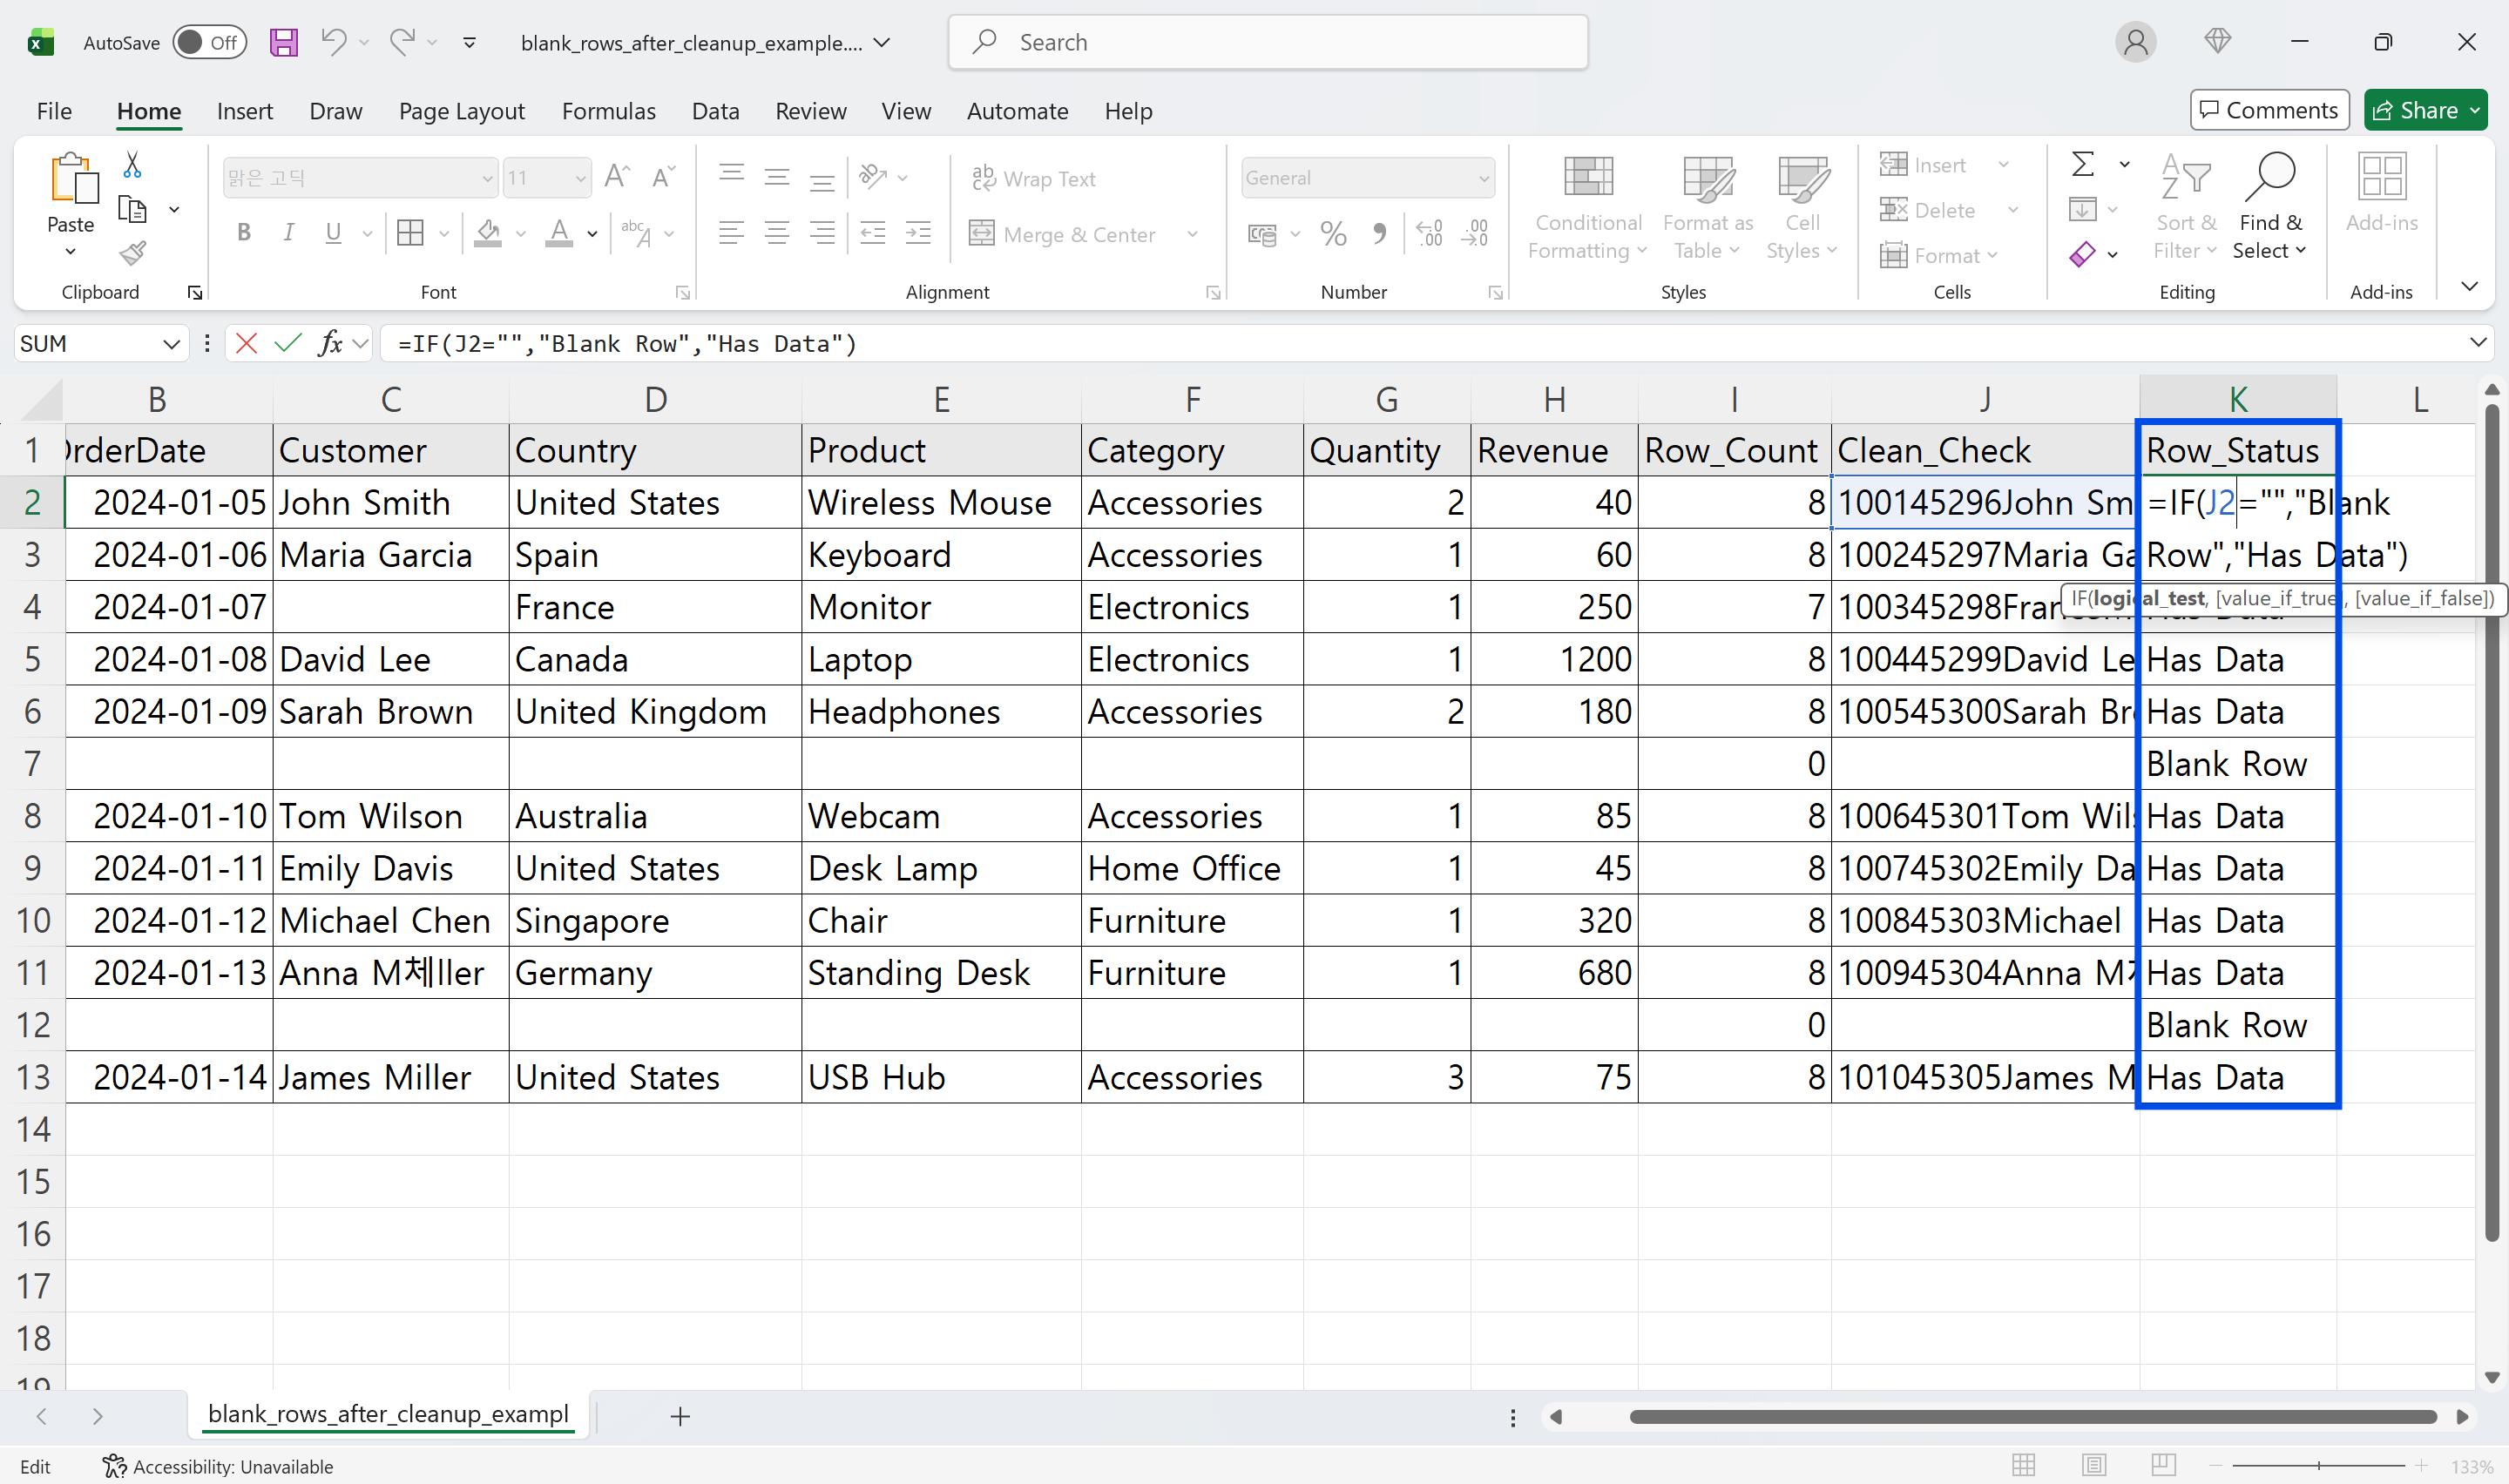Click the Undo arrow icon

pyautogui.click(x=333, y=42)
